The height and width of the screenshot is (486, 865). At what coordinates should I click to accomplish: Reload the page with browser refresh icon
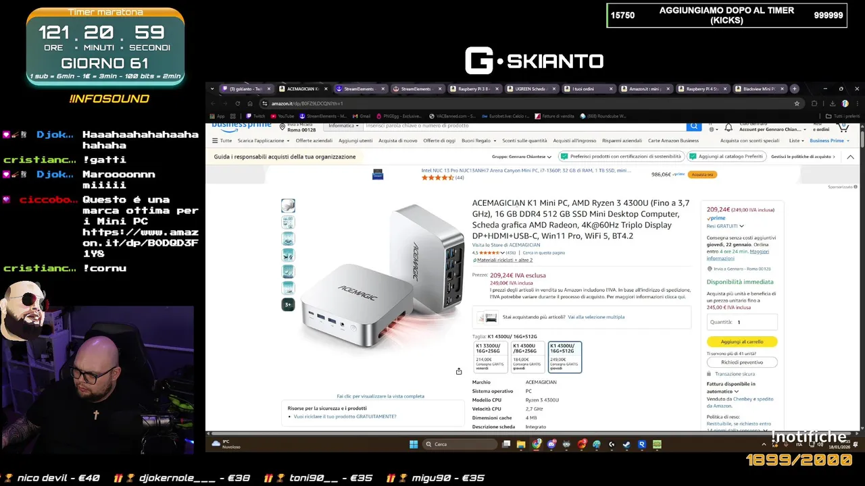coord(237,103)
